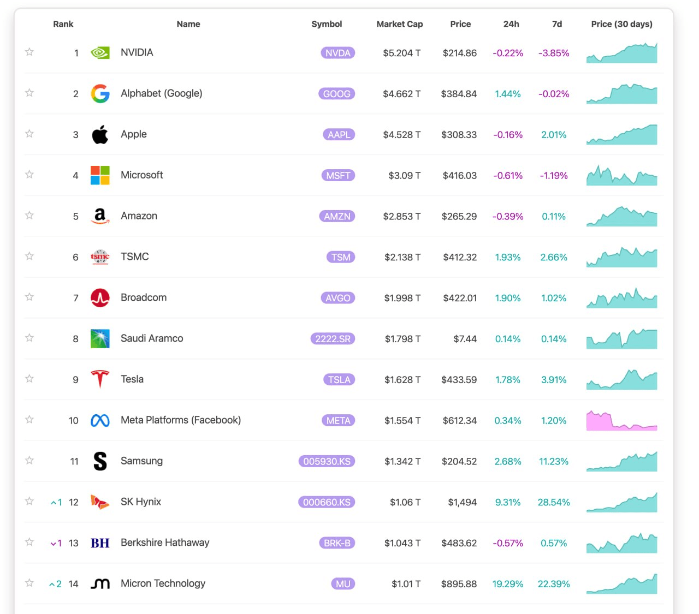Sort by 24h change header
The width and height of the screenshot is (699, 614).
click(511, 24)
